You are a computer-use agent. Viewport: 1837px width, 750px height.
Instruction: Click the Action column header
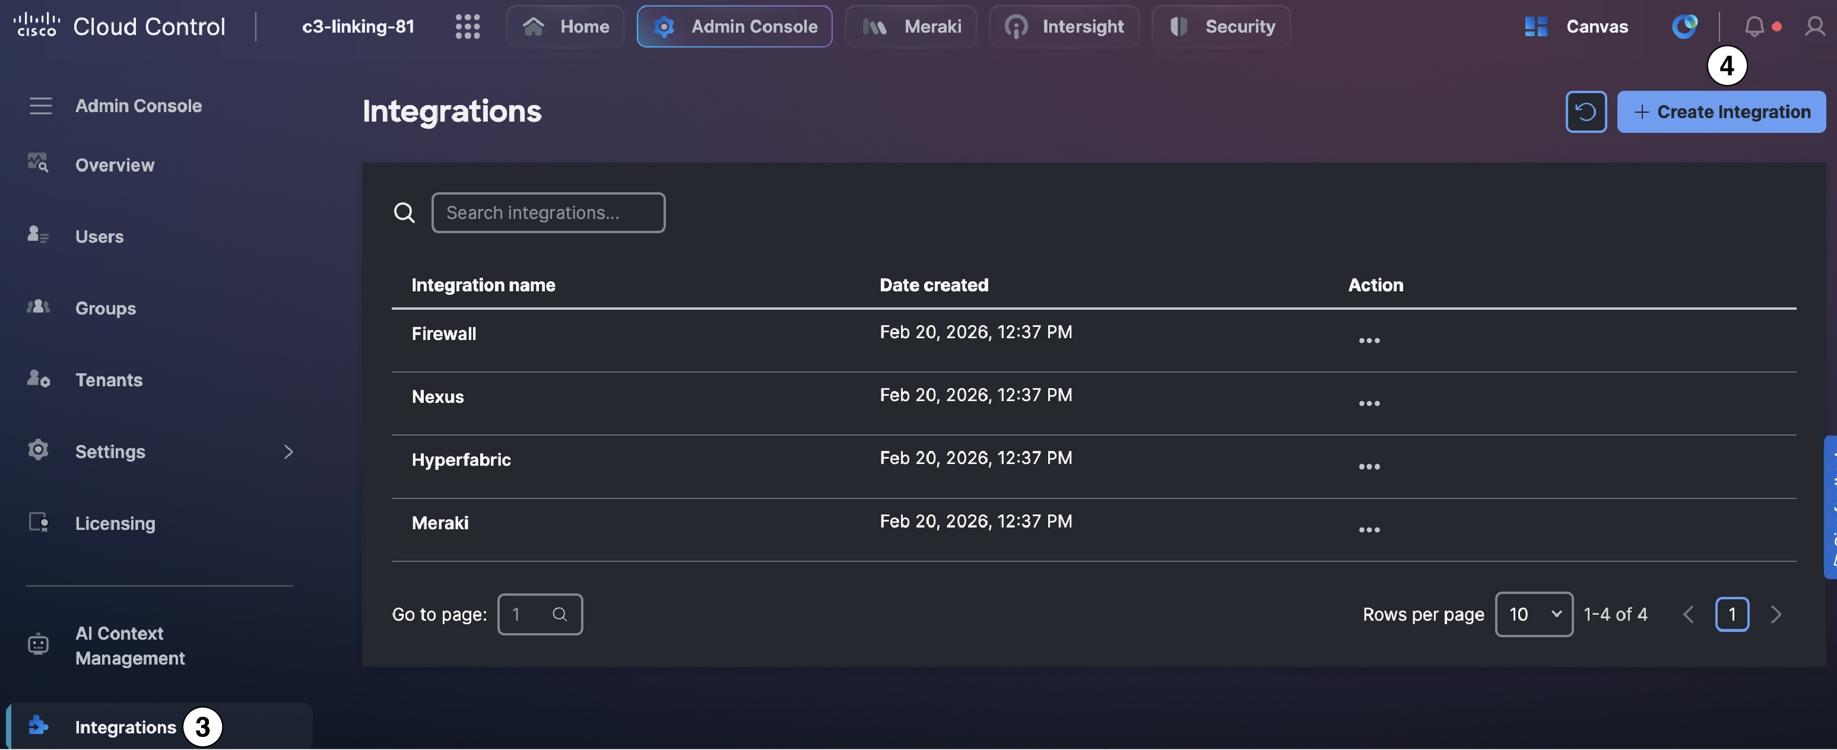1375,284
